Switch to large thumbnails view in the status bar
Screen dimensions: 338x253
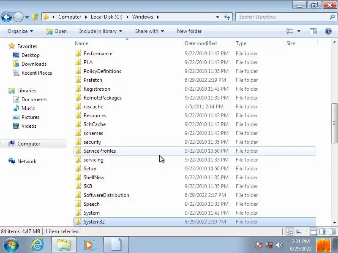[299, 231]
